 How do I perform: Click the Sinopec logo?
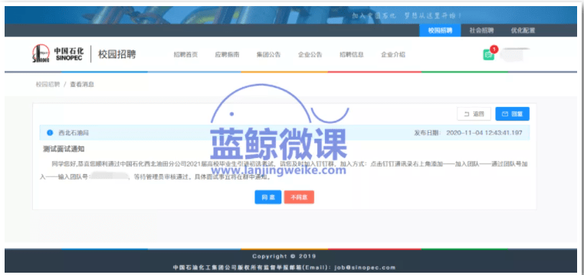57,54
